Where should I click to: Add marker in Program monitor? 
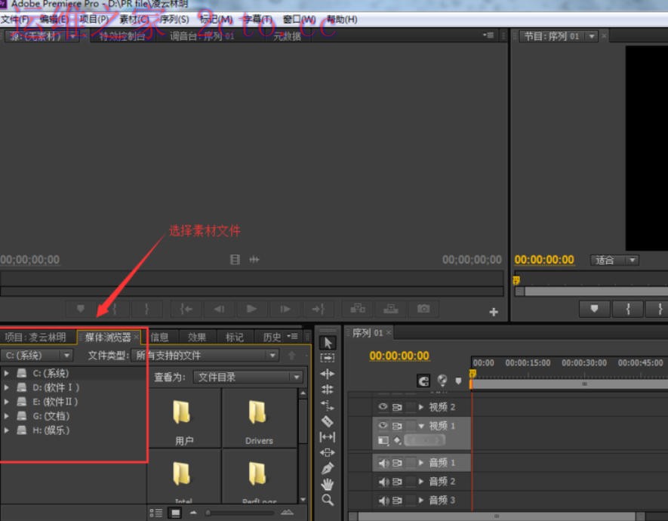(x=594, y=308)
